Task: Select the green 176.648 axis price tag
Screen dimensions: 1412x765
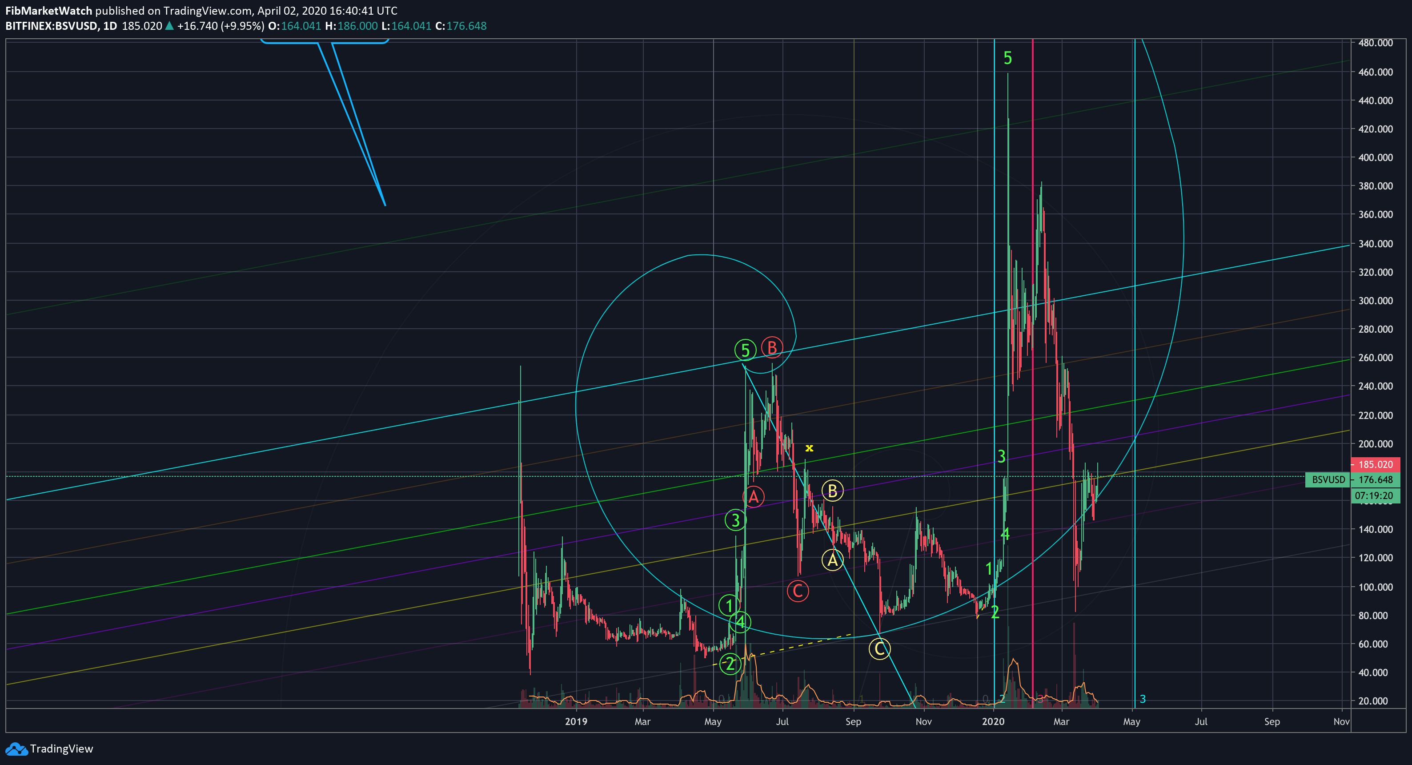Action: click(x=1375, y=479)
